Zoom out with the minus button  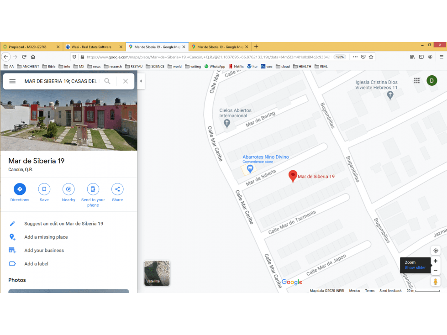point(436,271)
